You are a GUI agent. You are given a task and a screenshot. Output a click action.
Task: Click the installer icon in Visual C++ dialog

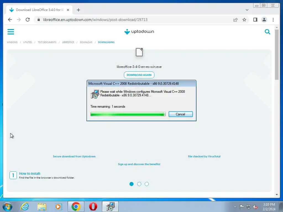pos(95,94)
